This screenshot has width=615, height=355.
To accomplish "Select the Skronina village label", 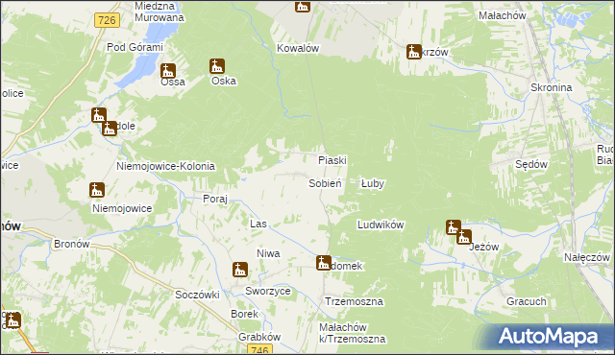I will click(551, 87).
